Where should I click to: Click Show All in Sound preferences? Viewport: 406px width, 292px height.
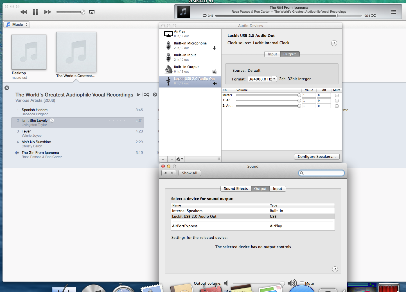190,173
